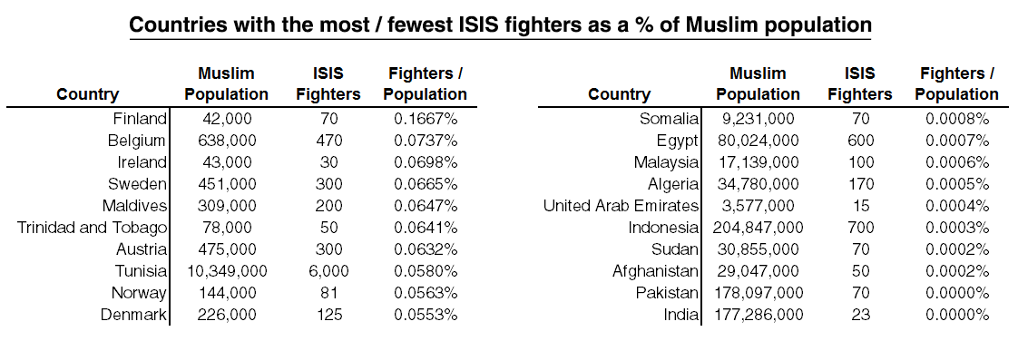This screenshot has width=1018, height=341.
Task: Click the Somalia country cell
Action: click(670, 119)
